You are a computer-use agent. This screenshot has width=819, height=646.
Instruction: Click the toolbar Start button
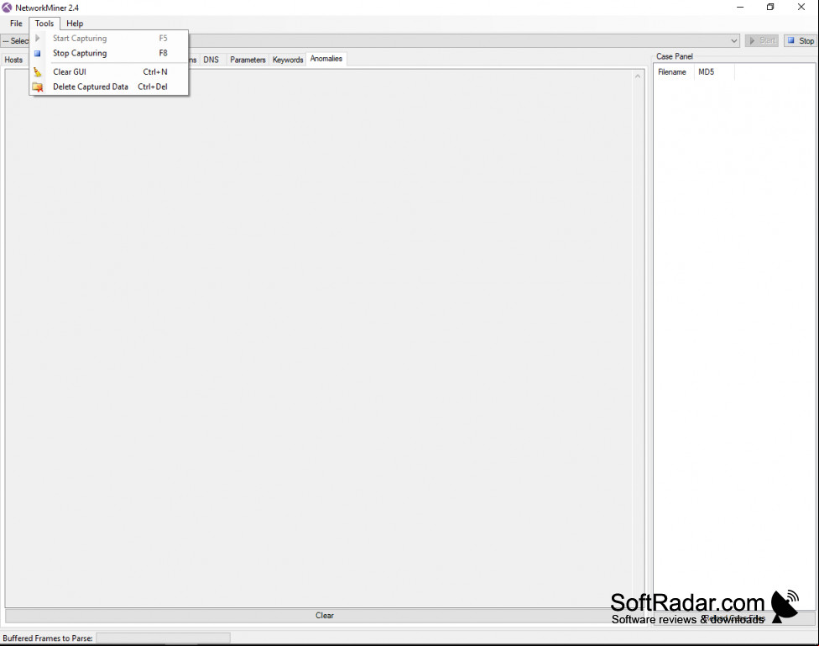click(762, 41)
